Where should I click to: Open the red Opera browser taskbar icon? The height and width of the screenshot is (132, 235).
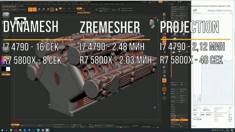tap(15, 130)
